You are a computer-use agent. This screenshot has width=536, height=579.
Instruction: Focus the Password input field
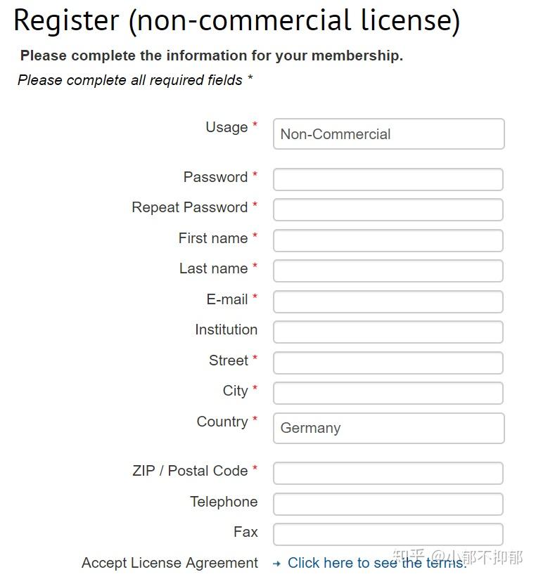point(388,179)
